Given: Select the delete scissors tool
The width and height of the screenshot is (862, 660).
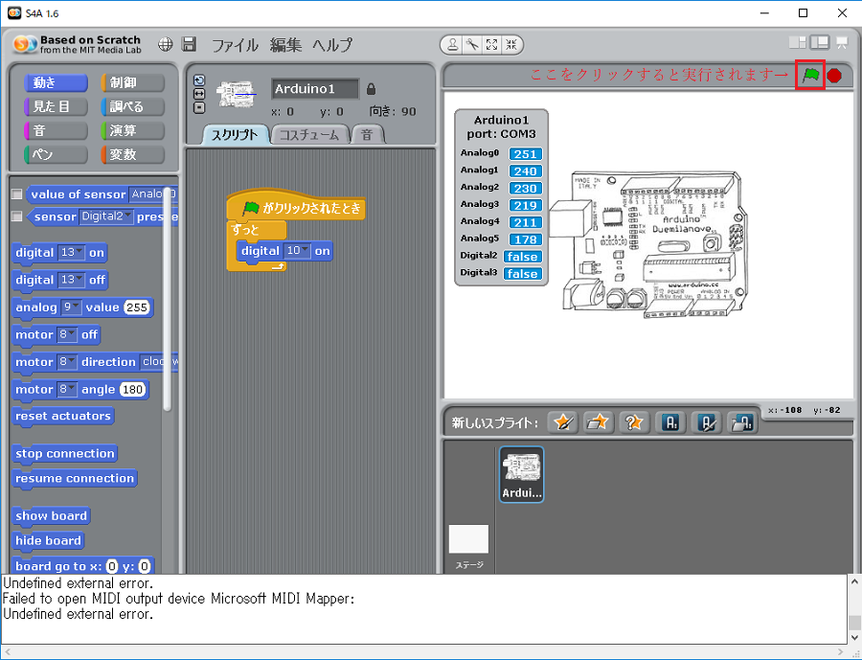Looking at the screenshot, I should (472, 45).
